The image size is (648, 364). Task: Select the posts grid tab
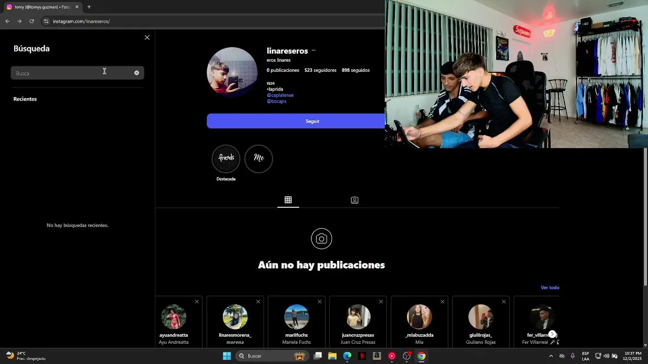coord(288,200)
